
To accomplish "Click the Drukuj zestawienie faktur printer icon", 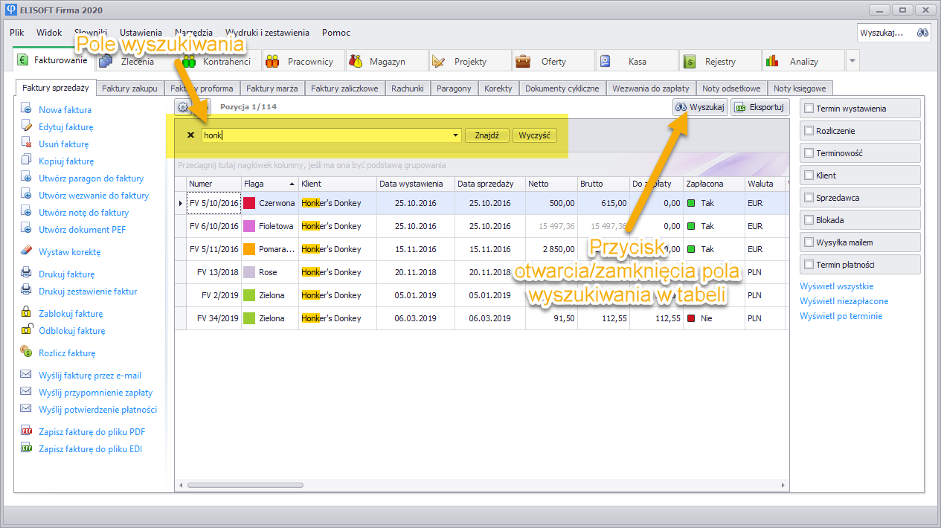I will coord(26,291).
